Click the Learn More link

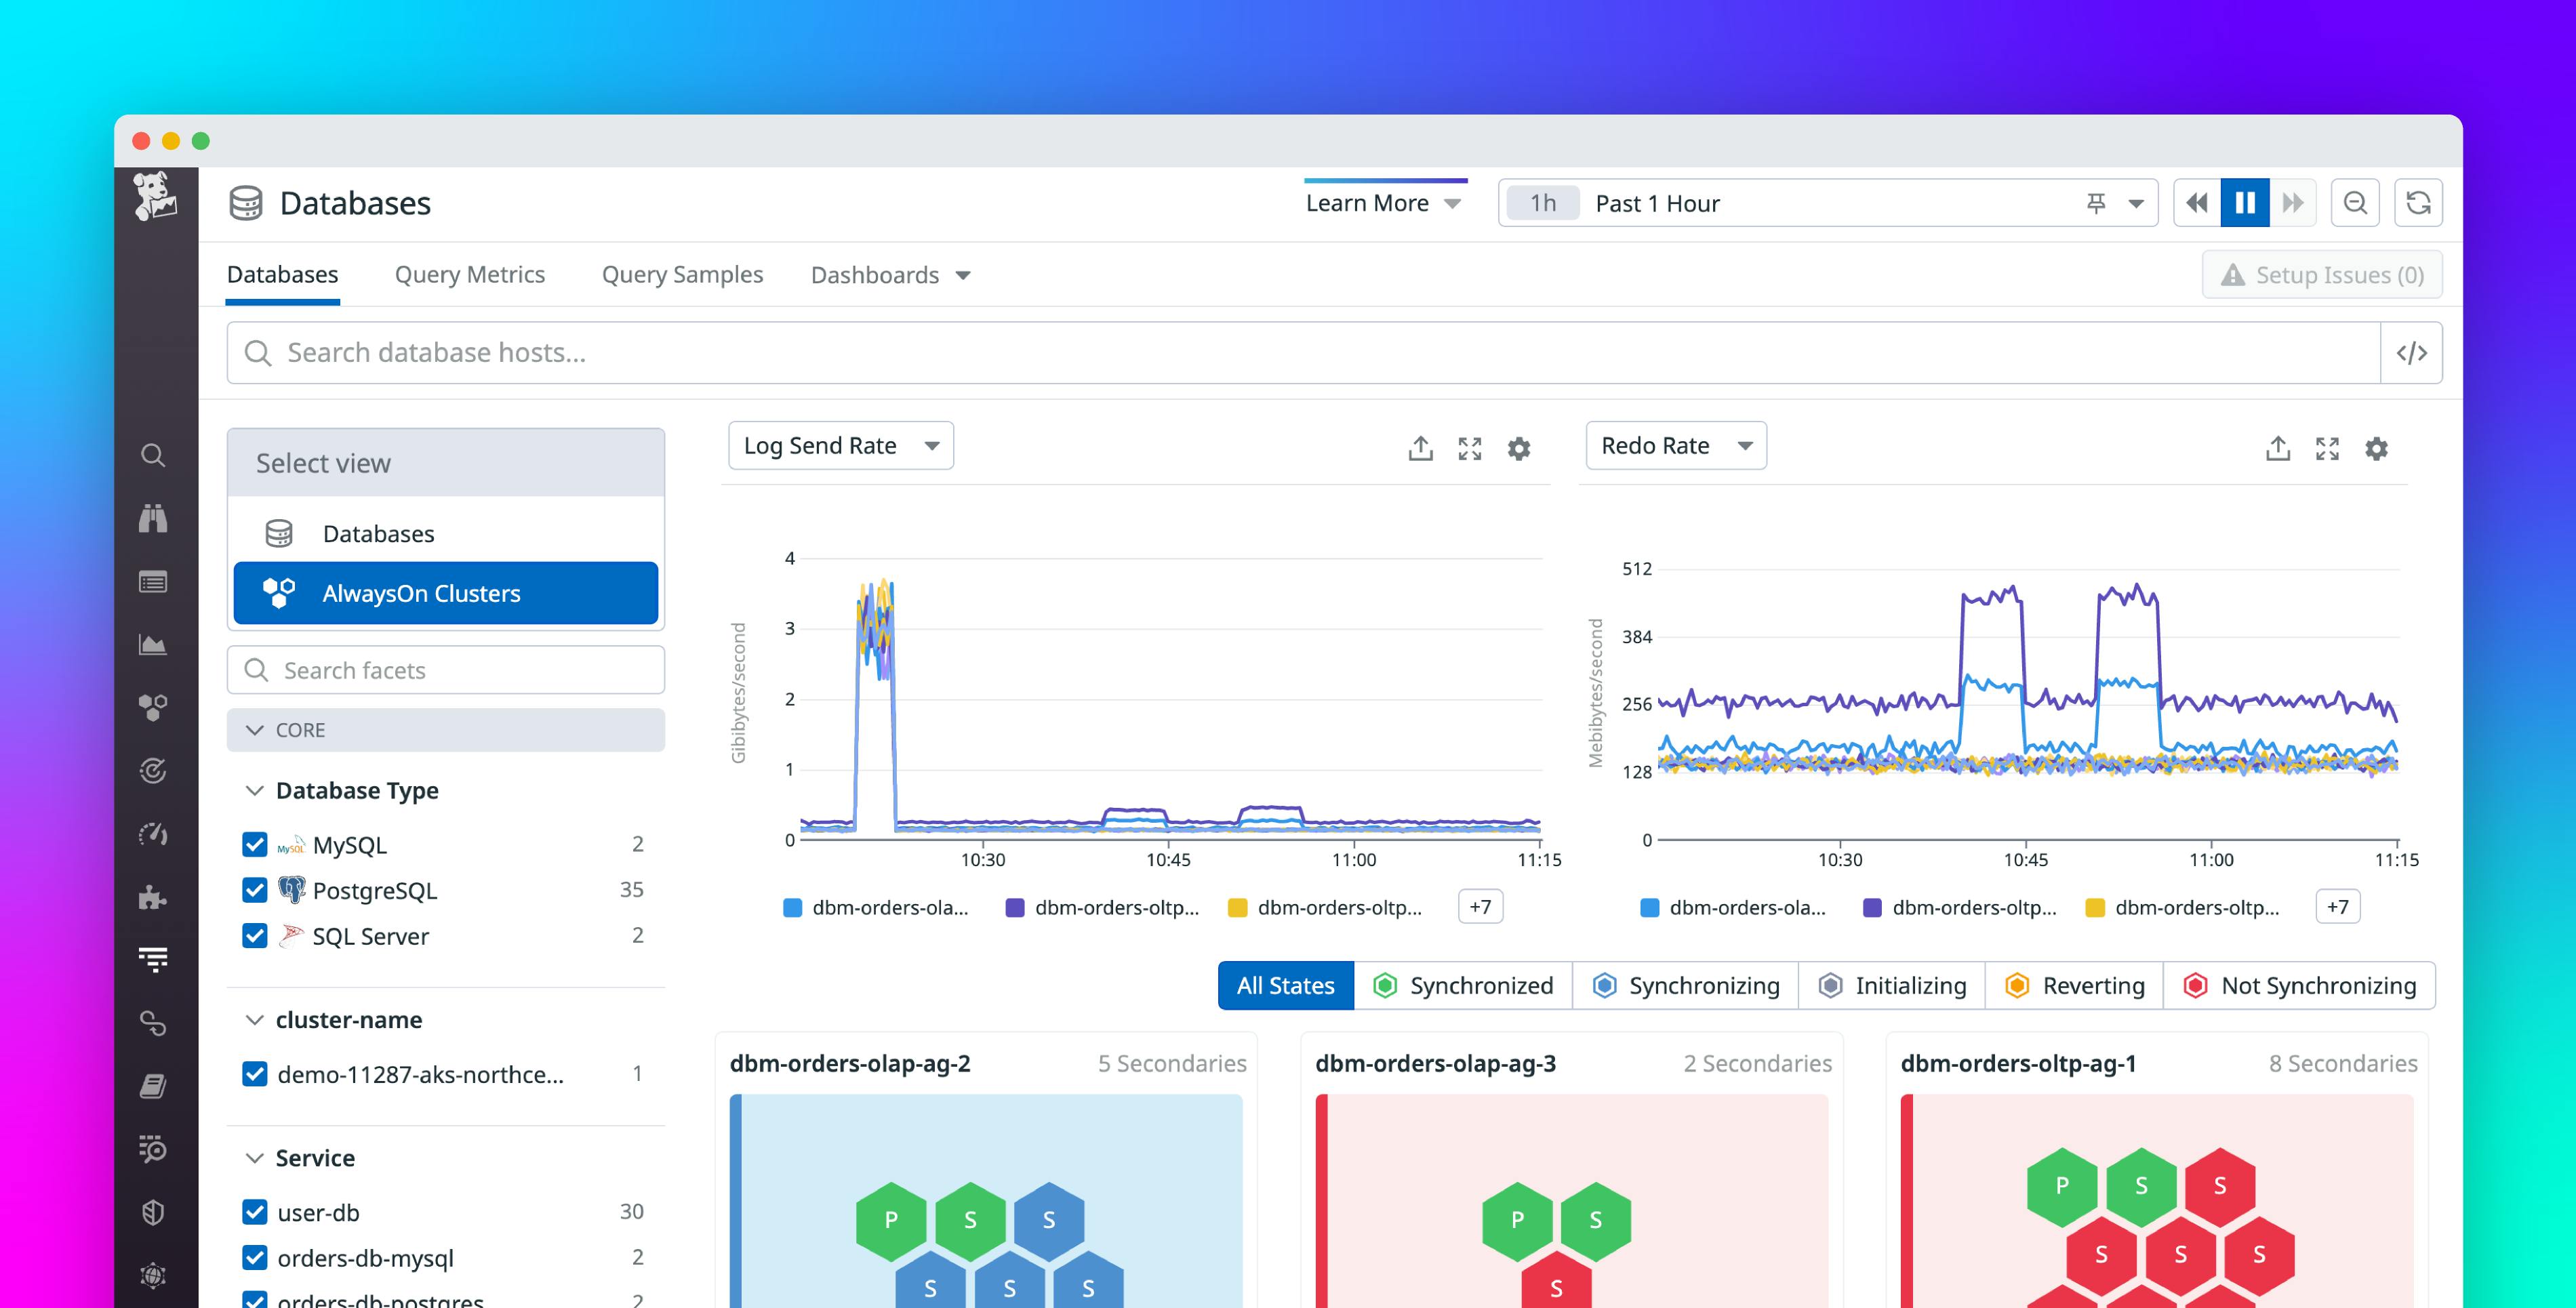click(1368, 202)
